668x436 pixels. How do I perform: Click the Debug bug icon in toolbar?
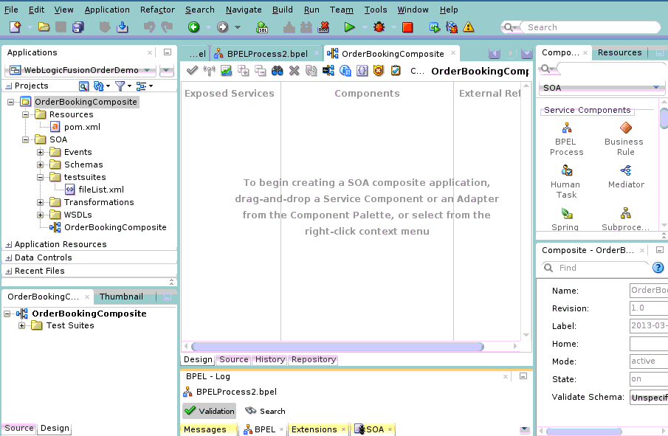tap(379, 27)
